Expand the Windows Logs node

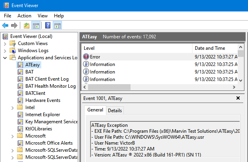point(5,51)
